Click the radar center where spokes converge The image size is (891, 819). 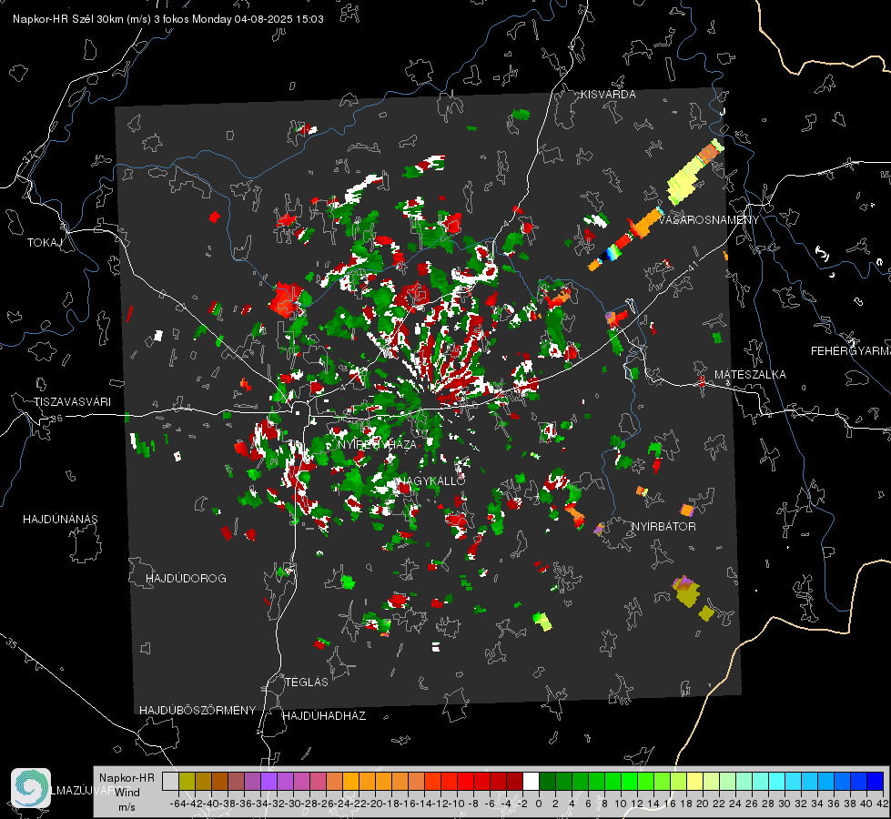click(x=430, y=398)
